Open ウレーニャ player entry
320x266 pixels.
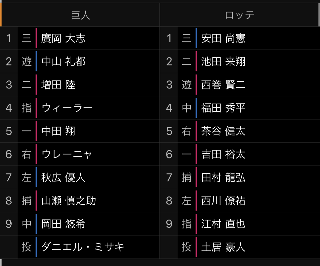click(67, 154)
